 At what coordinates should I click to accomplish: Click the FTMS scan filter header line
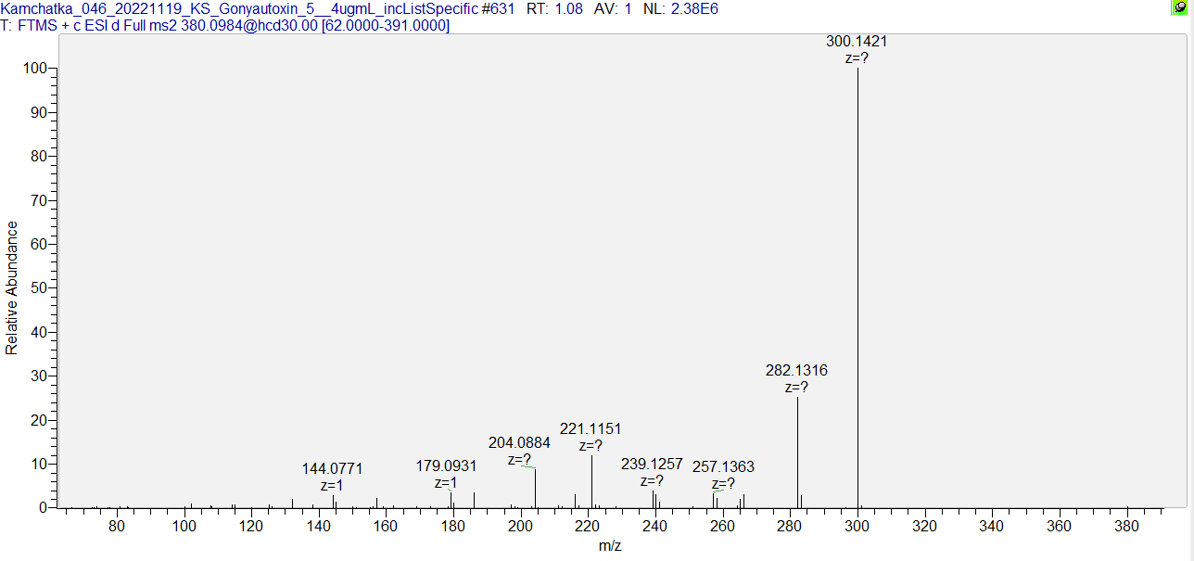pos(226,25)
